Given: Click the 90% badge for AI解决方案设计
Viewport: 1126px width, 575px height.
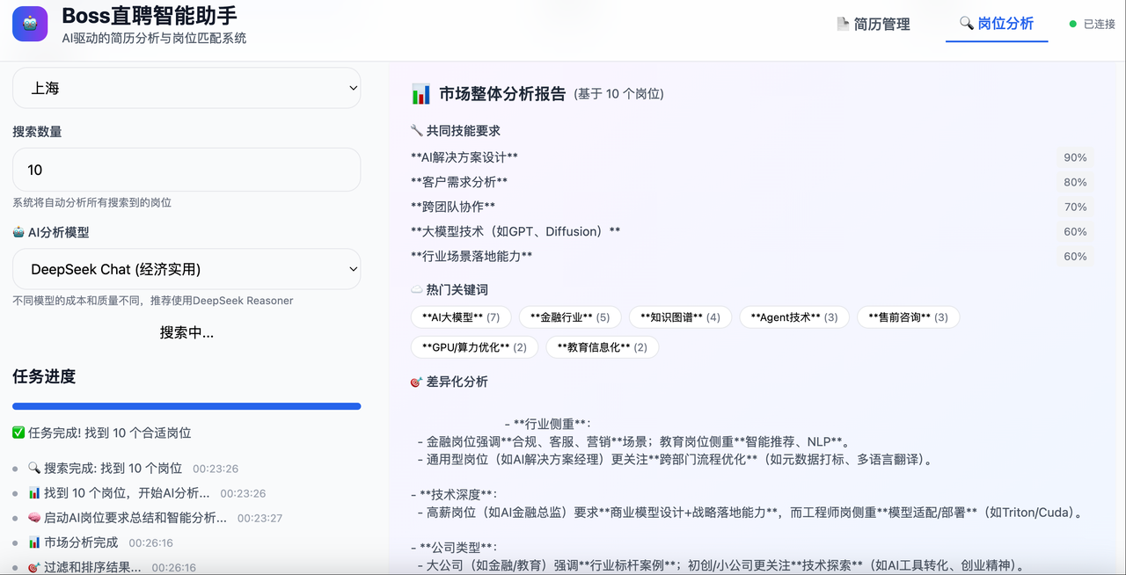Looking at the screenshot, I should 1075,157.
